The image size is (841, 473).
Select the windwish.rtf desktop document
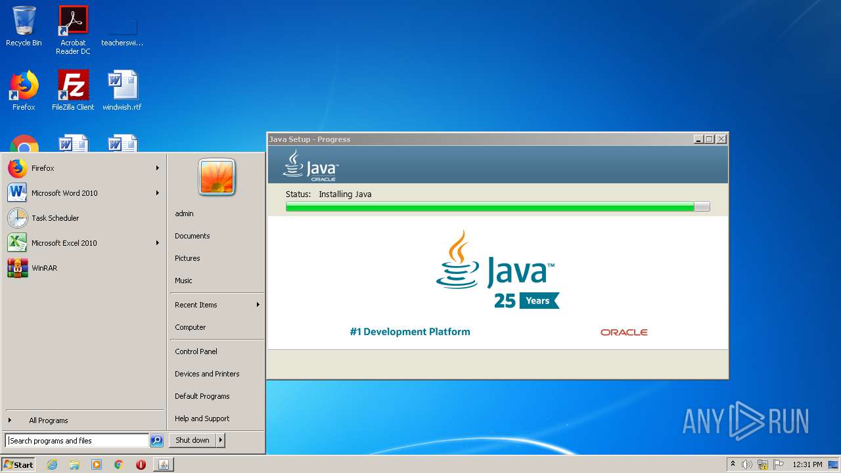point(122,91)
